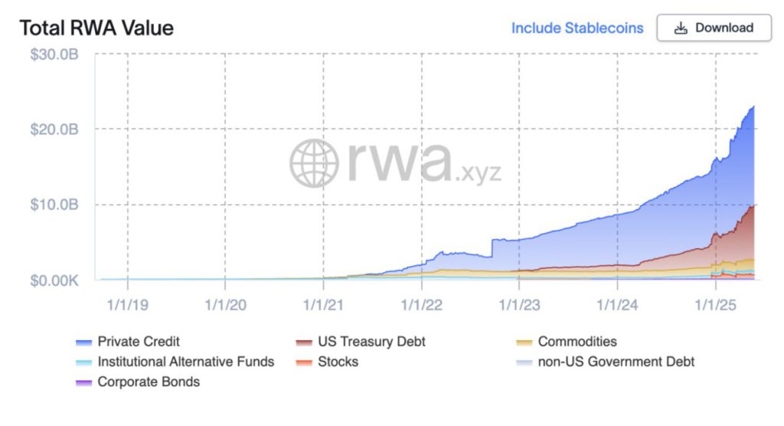The image size is (784, 426).
Task: Click the Private Credit blue swatch
Action: click(83, 342)
